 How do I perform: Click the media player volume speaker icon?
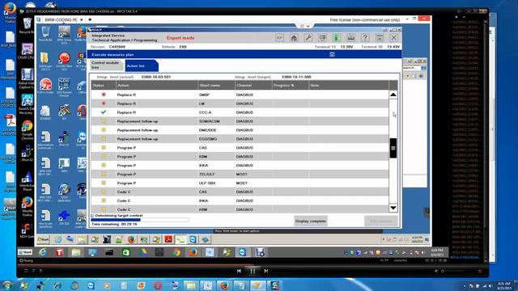436,271
